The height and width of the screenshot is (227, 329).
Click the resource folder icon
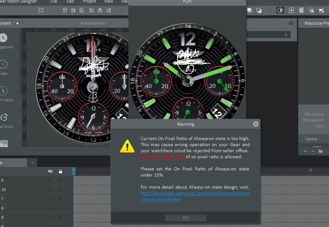321,151
